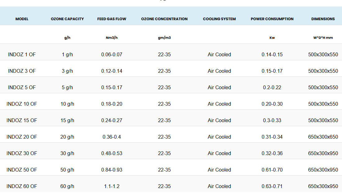Click the 0.84-0.93 feed gas flow value
Viewport: 342px width, 193px height.
[112, 170]
